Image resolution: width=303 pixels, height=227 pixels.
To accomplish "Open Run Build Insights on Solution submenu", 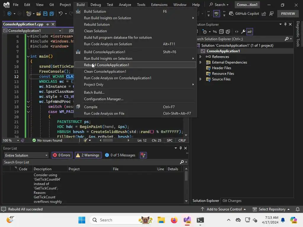I will (x=135, y=18).
